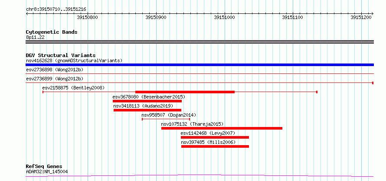Image resolution: width=386 pixels, height=181 pixels.
Task: Click the esv1142468 red variant bar
Action: pos(215,137)
